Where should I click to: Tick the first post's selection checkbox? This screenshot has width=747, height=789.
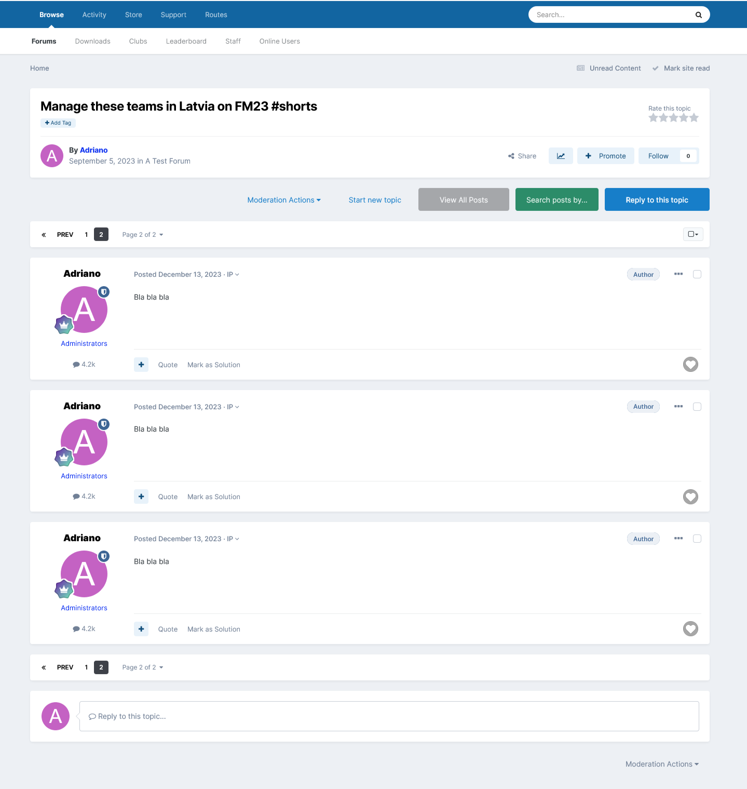tap(697, 274)
